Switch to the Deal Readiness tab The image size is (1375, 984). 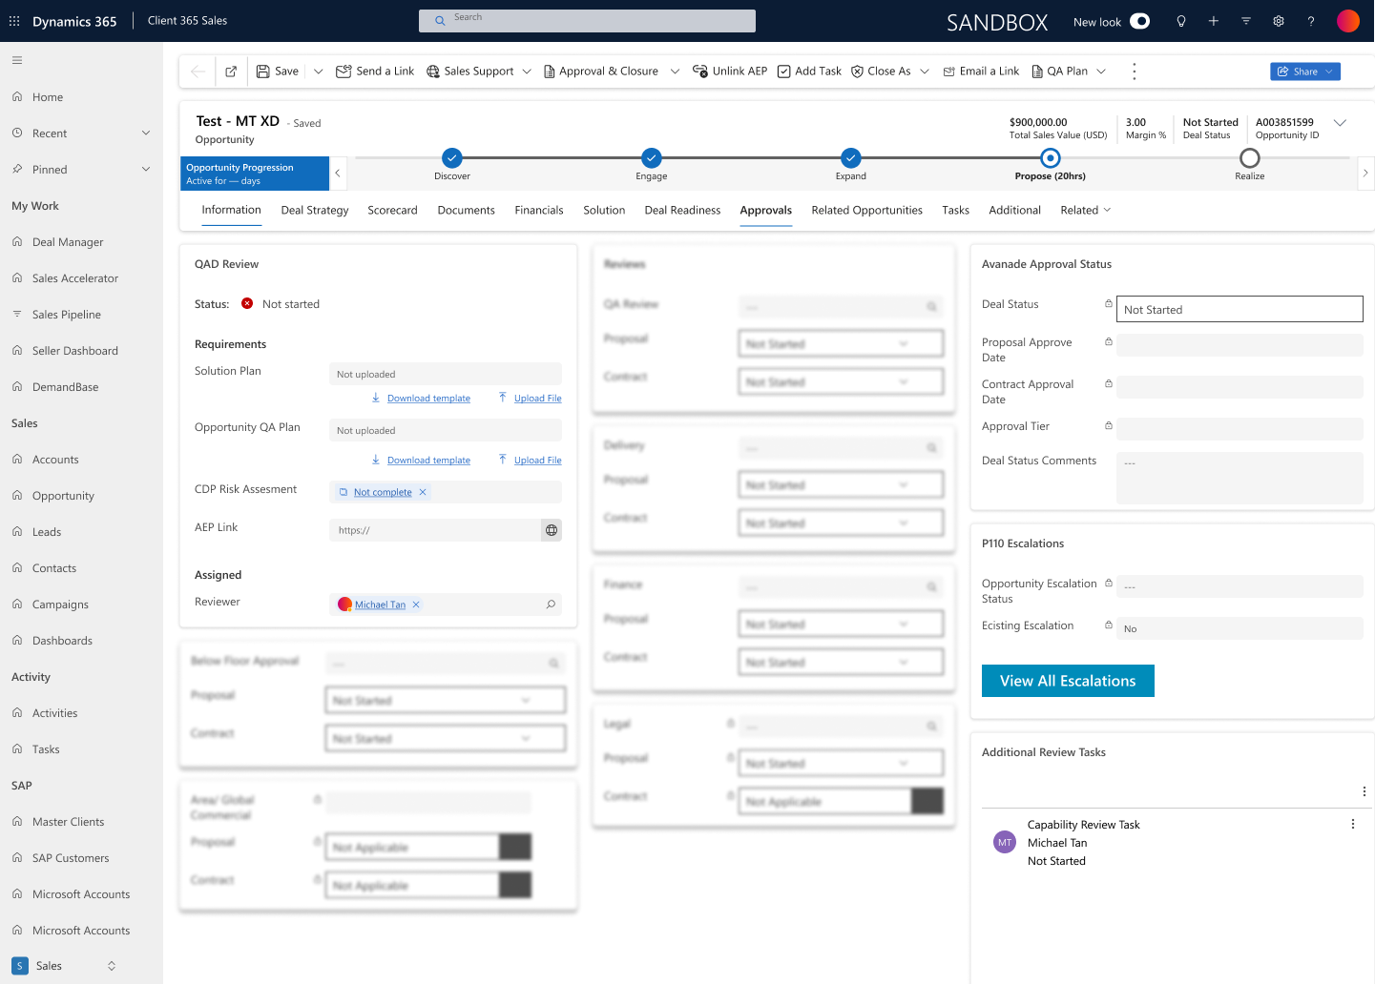682,210
